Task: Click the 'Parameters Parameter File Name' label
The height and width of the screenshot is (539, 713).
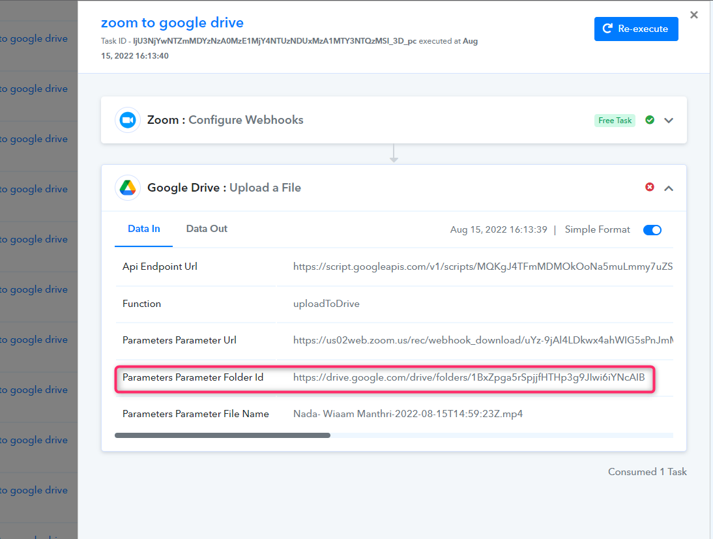Action: 196,414
